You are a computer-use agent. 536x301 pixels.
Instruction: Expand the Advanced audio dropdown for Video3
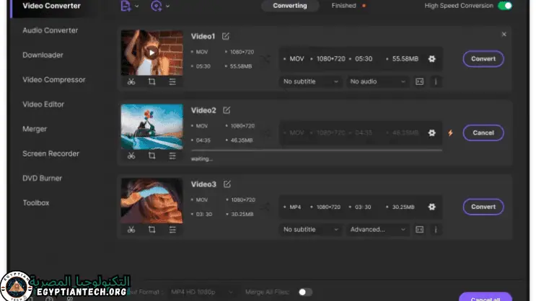pos(378,230)
